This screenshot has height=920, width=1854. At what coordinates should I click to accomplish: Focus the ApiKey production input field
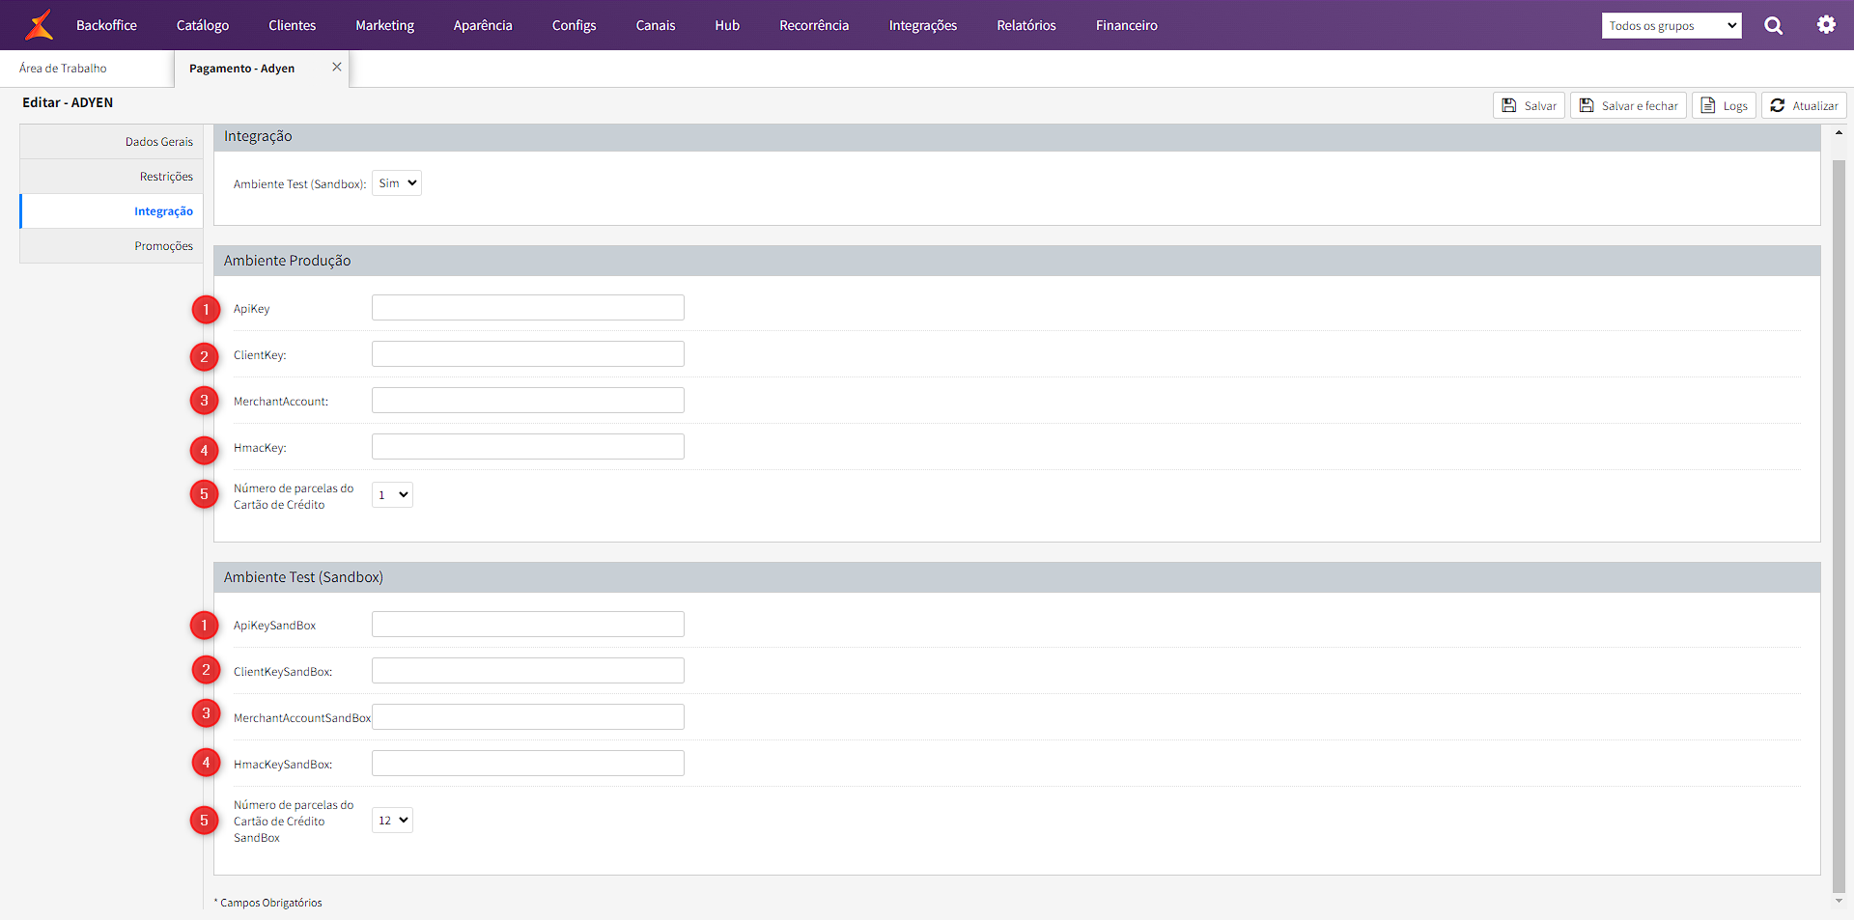[528, 308]
